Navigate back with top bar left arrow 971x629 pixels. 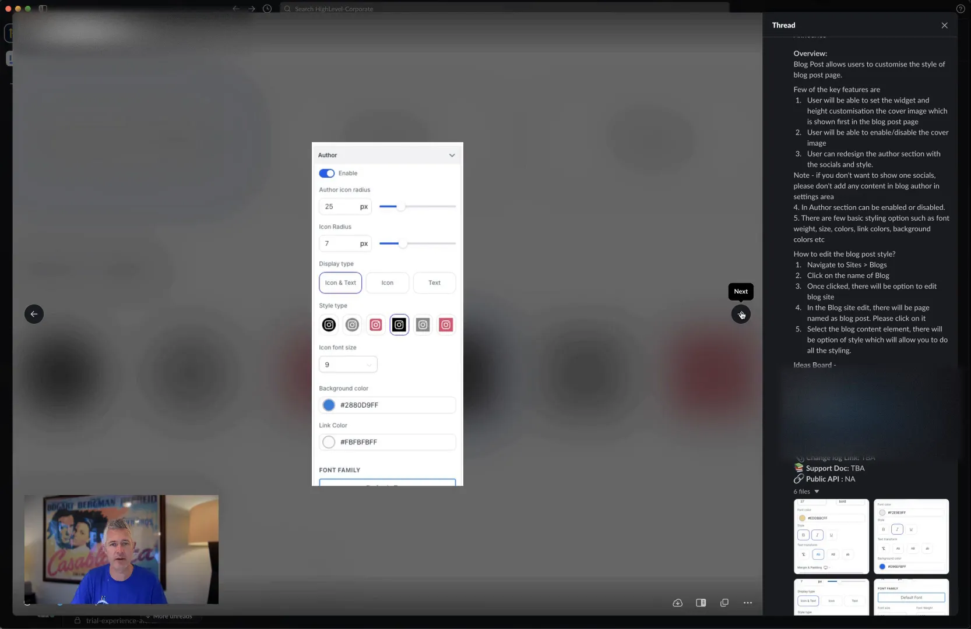[236, 9]
